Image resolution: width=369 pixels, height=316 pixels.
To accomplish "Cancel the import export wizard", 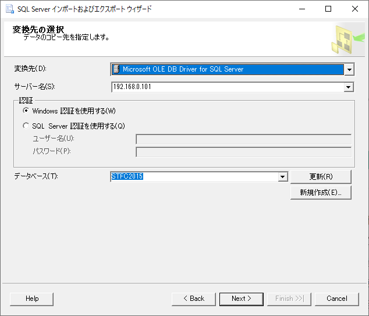I will [x=337, y=299].
